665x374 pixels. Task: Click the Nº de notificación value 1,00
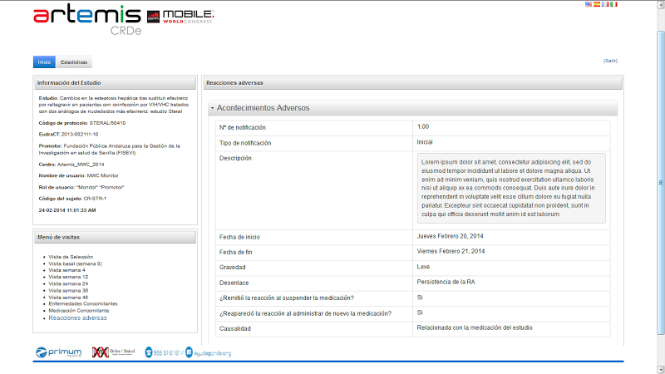pyautogui.click(x=423, y=127)
